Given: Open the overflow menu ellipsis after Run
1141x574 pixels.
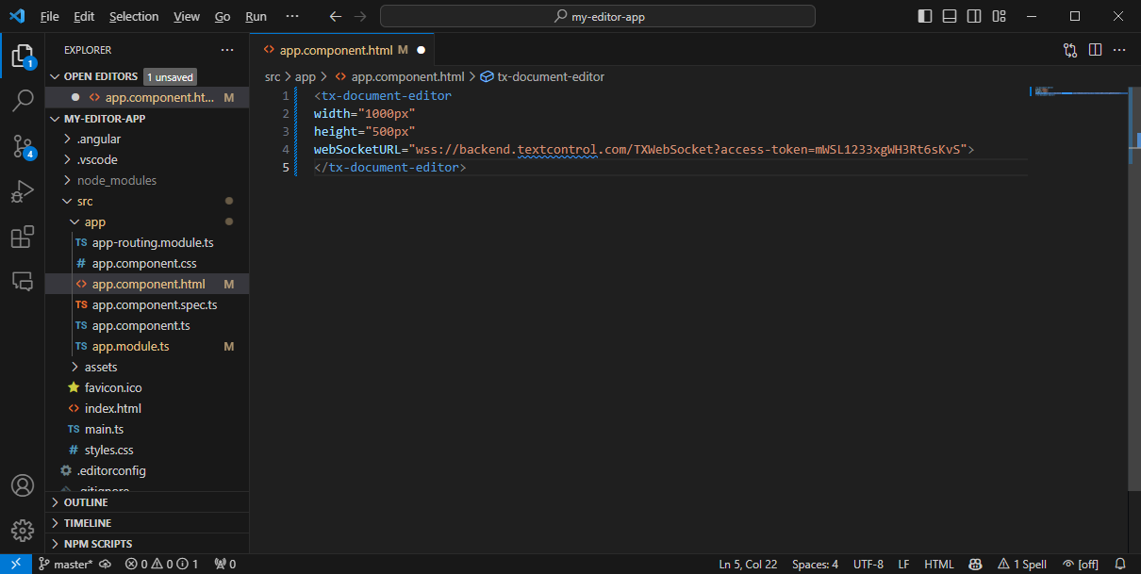Looking at the screenshot, I should pyautogui.click(x=291, y=16).
